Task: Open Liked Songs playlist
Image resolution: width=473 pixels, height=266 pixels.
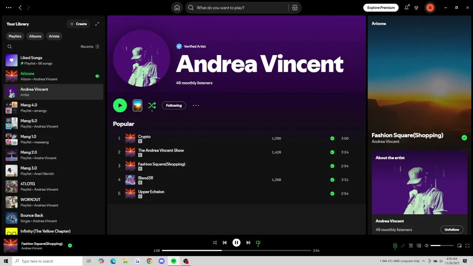Action: (54, 60)
